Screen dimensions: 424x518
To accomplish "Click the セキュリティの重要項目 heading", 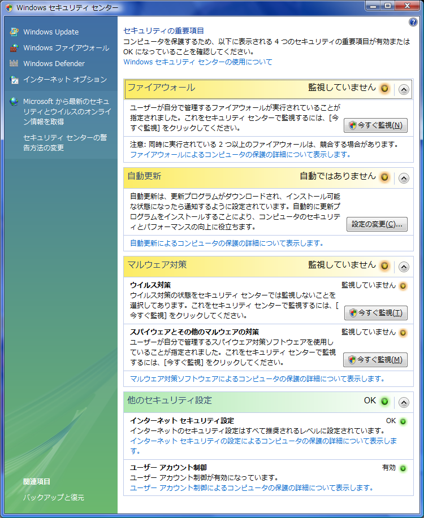I will pos(163,31).
